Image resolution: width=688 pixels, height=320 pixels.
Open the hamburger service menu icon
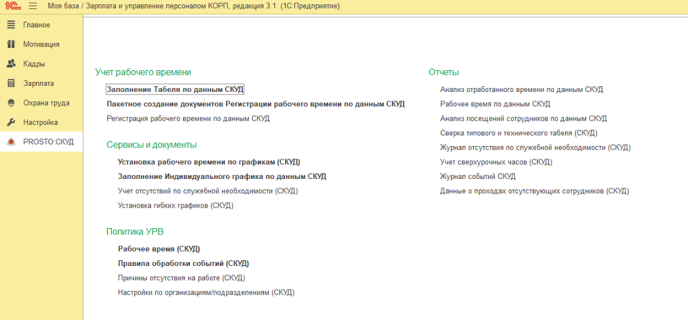click(33, 6)
